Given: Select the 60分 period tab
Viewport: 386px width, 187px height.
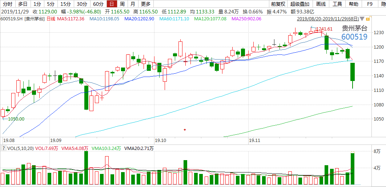Looking at the screenshot, I should (x=98, y=4).
